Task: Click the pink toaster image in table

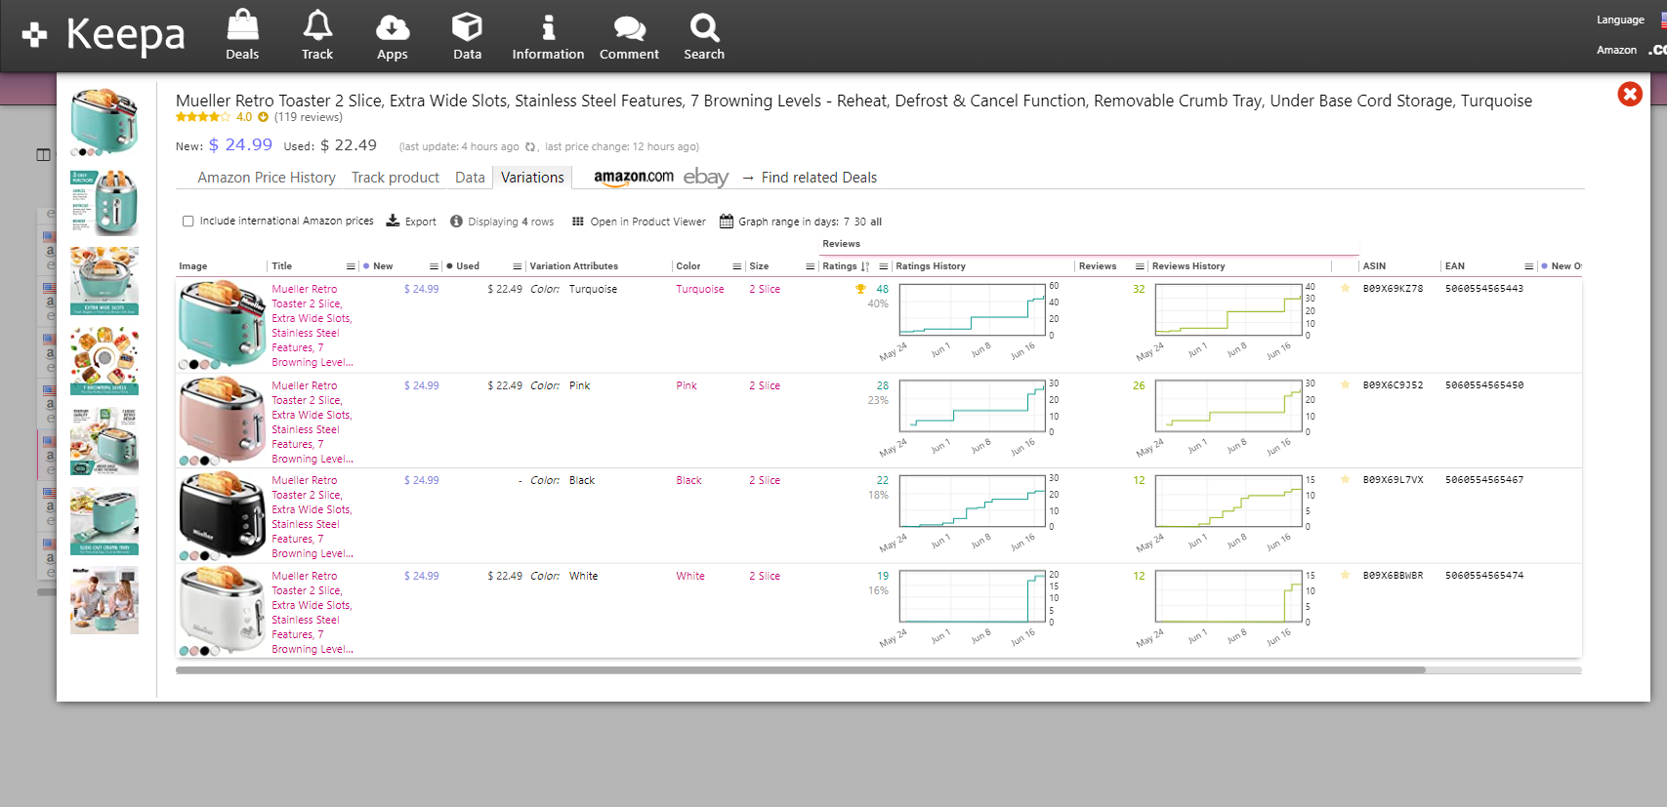Action: pyautogui.click(x=222, y=421)
